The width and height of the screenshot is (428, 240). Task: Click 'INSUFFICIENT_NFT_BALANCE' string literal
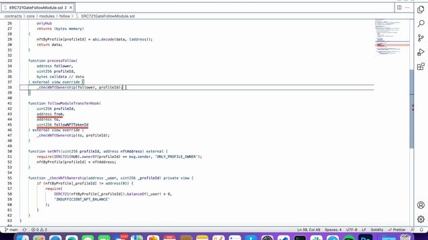point(82,199)
